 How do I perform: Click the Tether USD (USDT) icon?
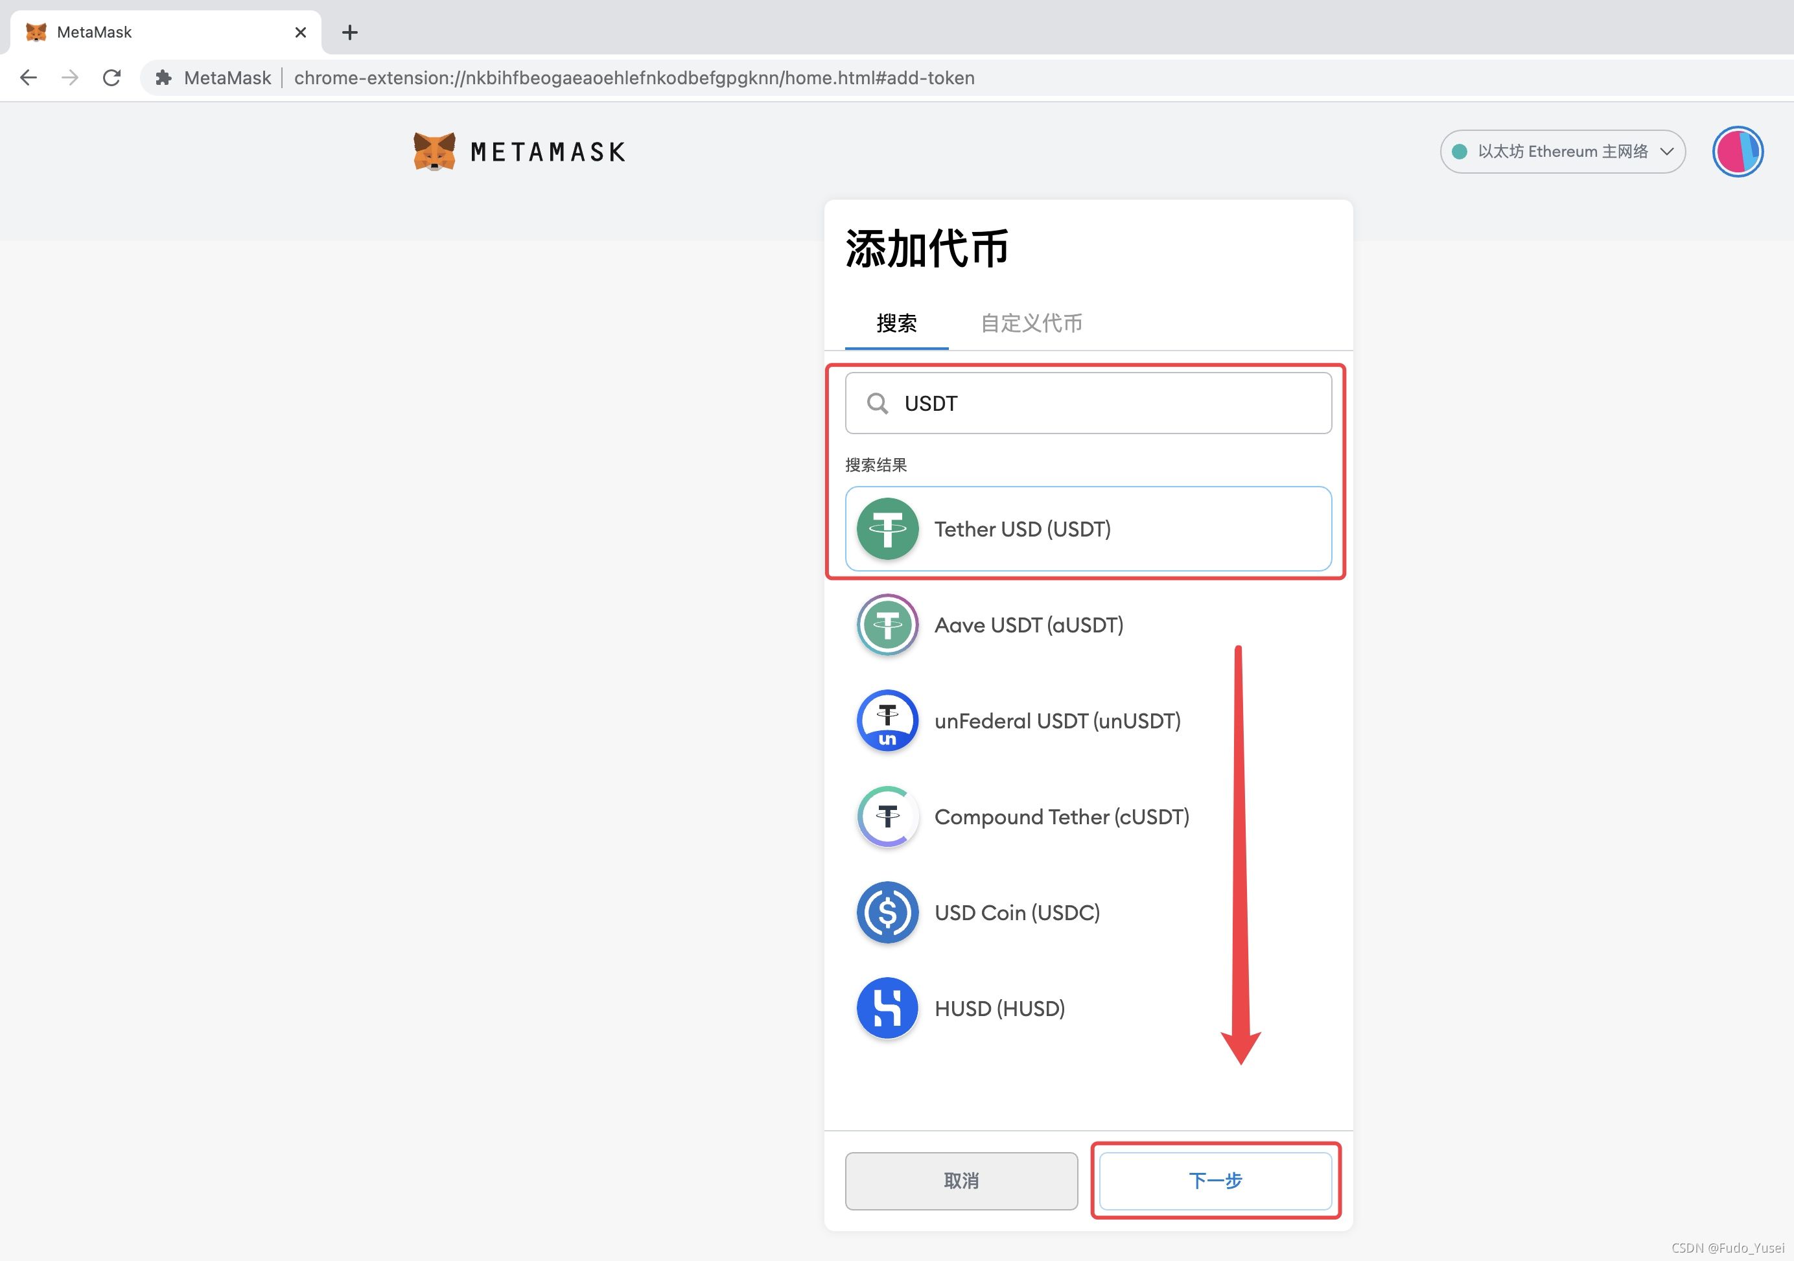coord(887,528)
